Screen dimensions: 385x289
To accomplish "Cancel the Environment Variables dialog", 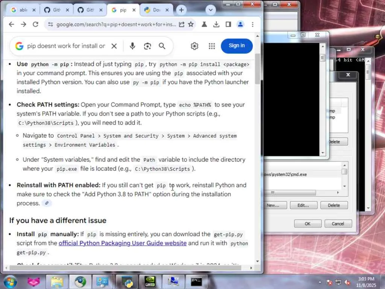I will click(x=338, y=224).
